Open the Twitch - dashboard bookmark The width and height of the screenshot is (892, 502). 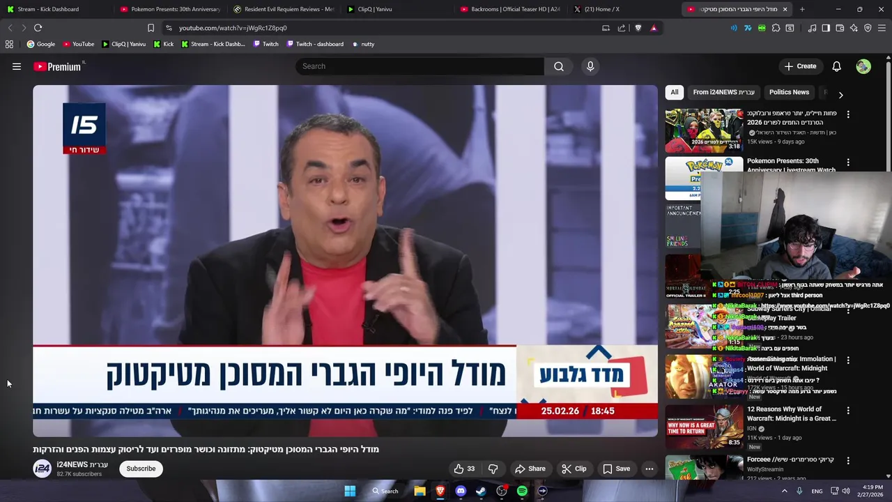(x=314, y=44)
